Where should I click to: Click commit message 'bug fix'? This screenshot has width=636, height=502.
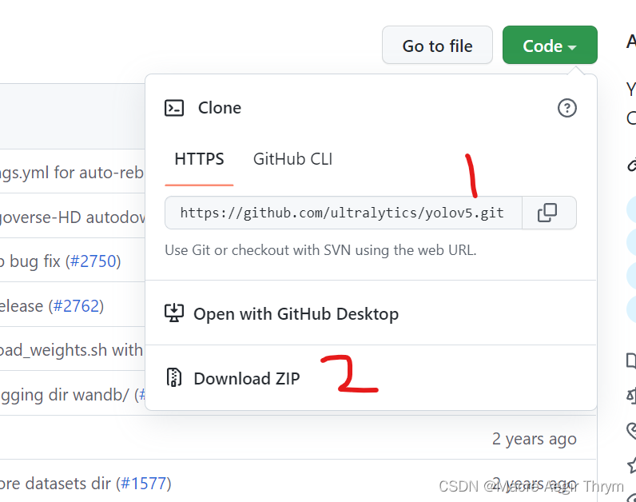[x=35, y=261]
